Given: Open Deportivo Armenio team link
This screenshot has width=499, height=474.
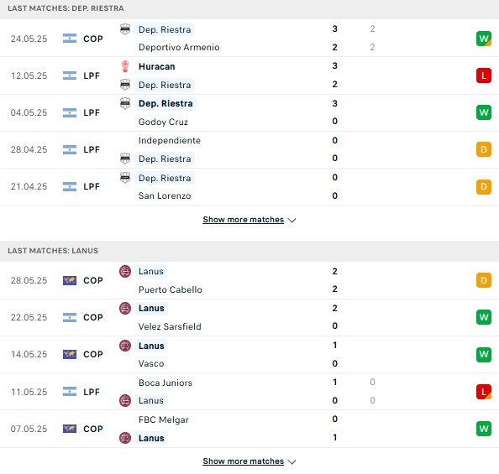Looking at the screenshot, I should coord(179,47).
